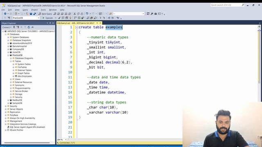The height and width of the screenshot is (147, 262).
Task: Expand the Security folder under PracticeDB
Action: [11, 97]
